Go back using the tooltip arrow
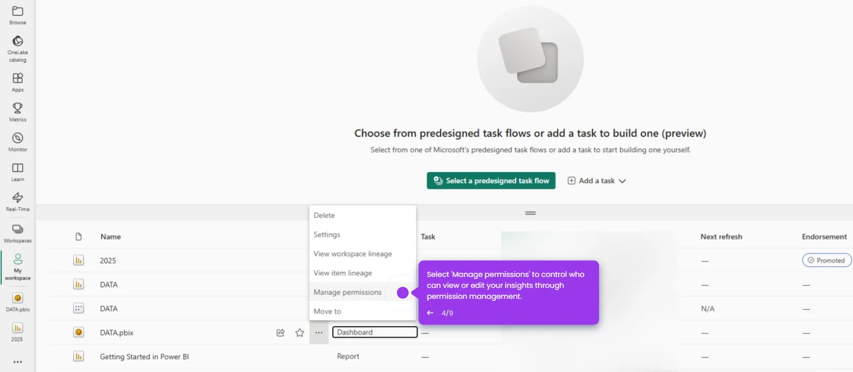Image resolution: width=853 pixels, height=372 pixels. [x=430, y=313]
